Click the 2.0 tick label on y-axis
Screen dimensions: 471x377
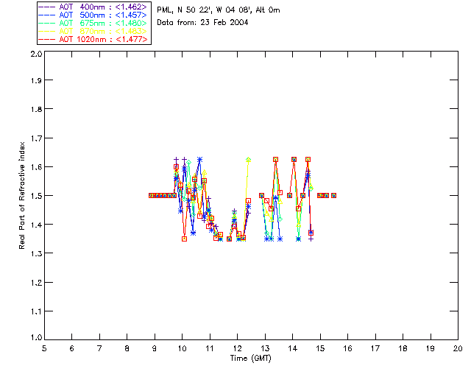[35, 54]
